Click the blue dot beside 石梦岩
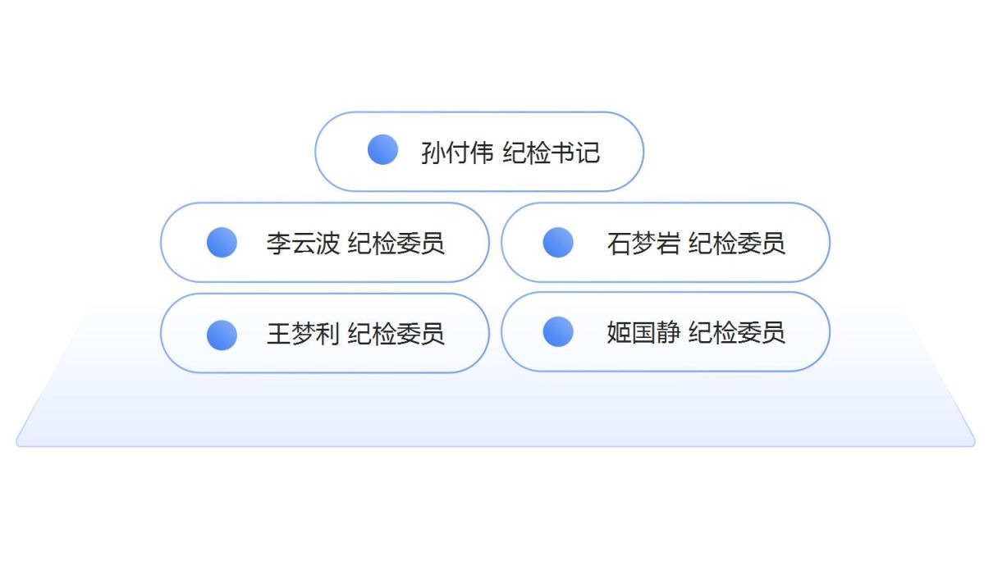 click(x=558, y=242)
